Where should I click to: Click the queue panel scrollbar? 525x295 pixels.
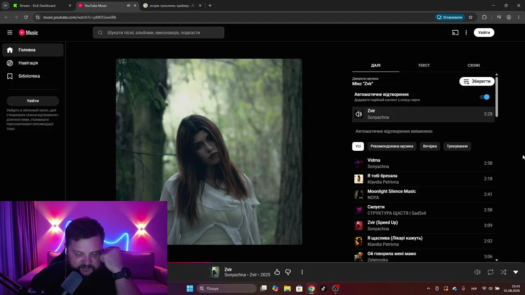pos(497,96)
